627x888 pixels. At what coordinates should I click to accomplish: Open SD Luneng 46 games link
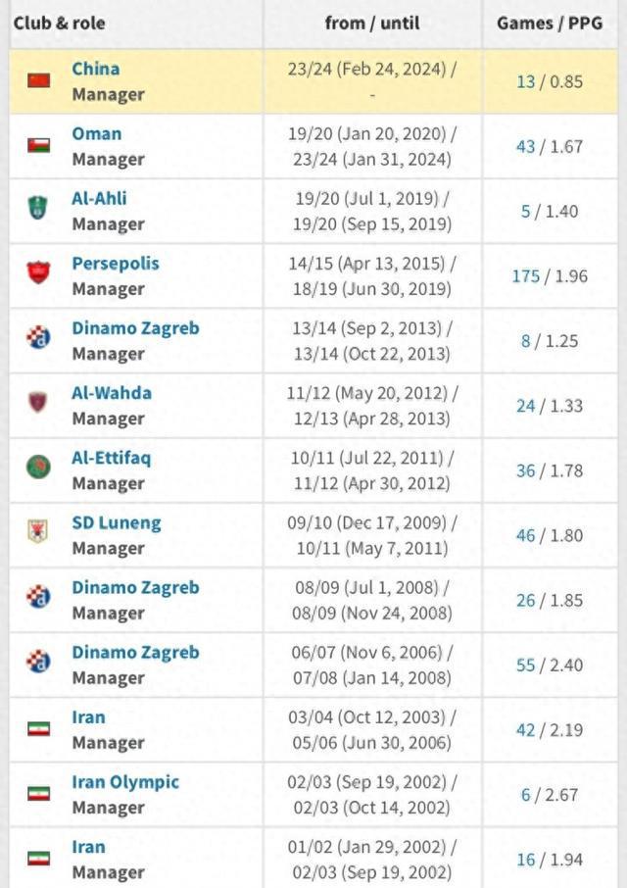tap(526, 535)
